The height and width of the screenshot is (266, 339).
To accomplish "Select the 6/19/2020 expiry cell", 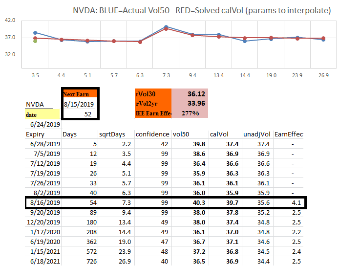I will pyautogui.click(x=43, y=242).
